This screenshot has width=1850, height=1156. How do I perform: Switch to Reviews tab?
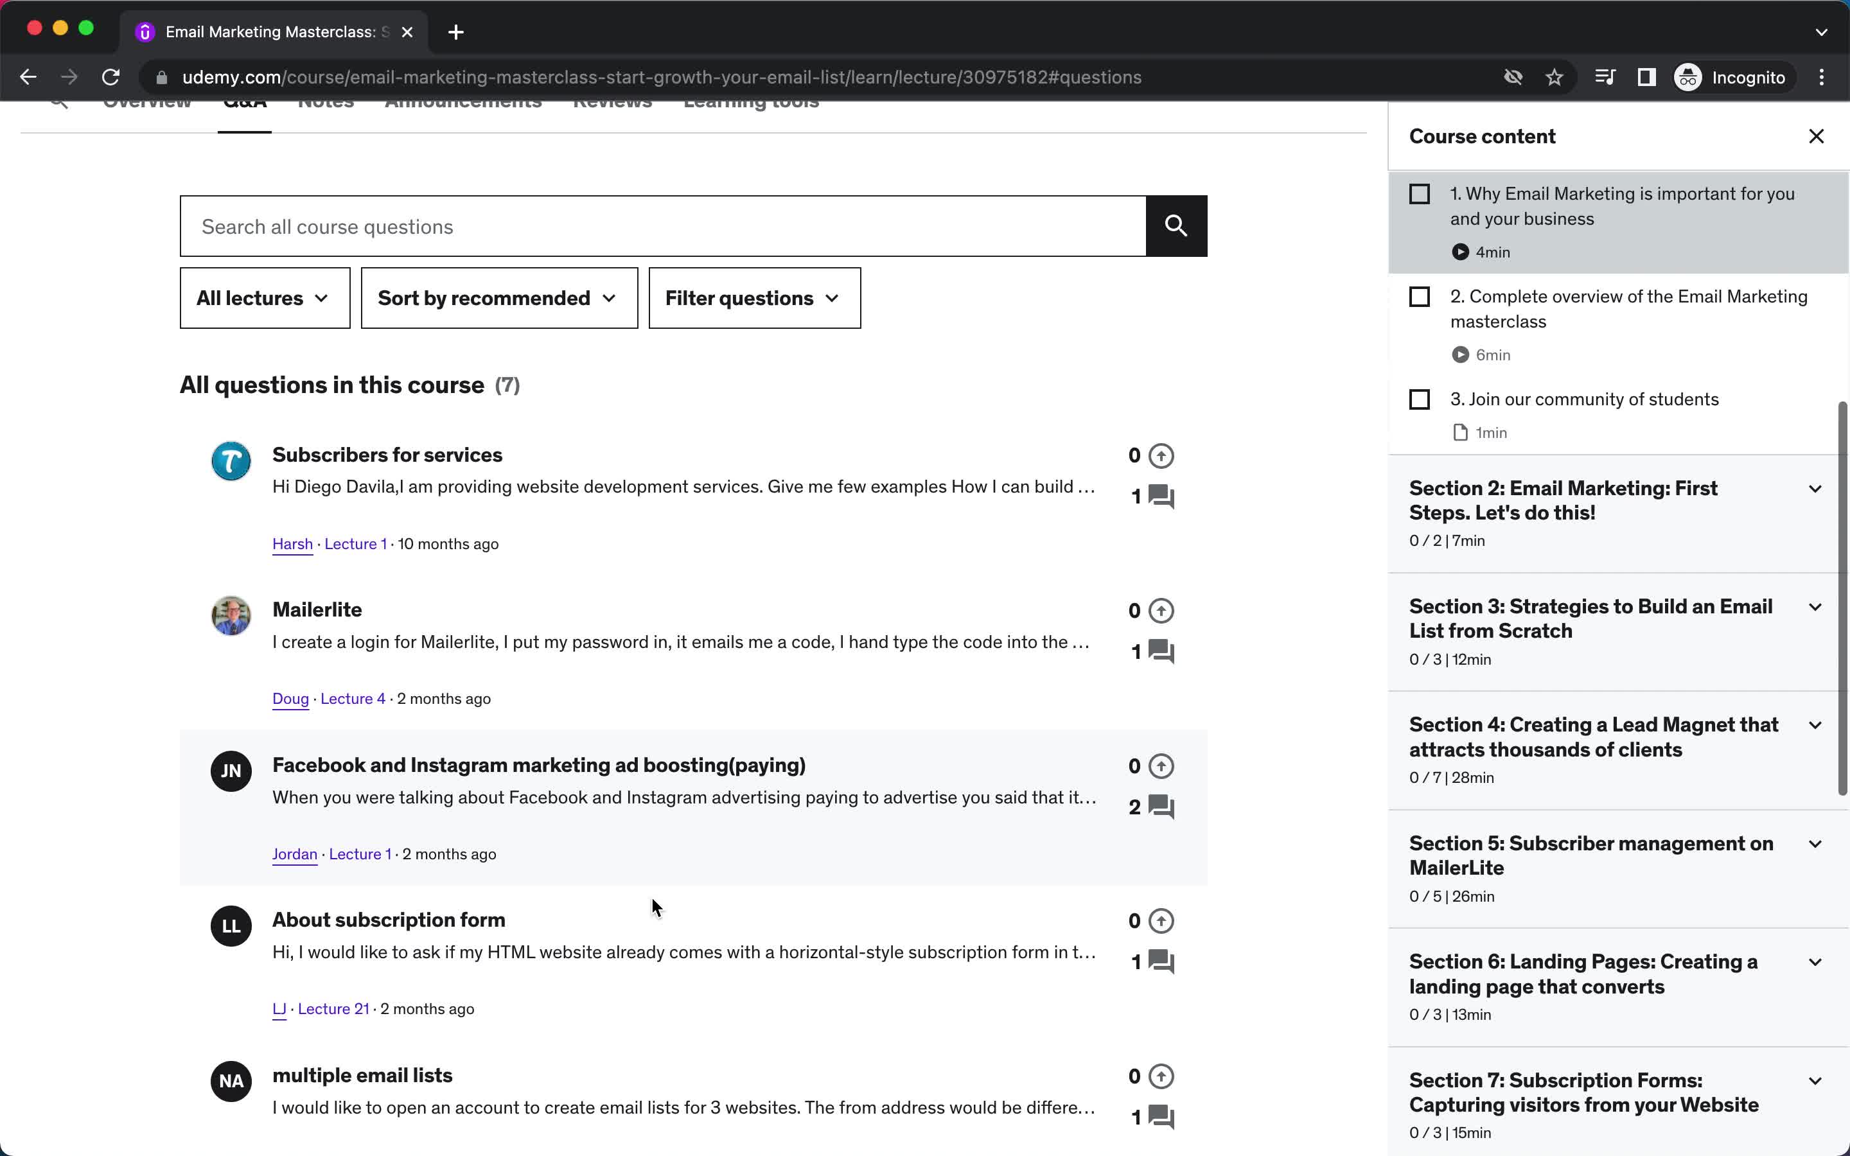tap(612, 100)
